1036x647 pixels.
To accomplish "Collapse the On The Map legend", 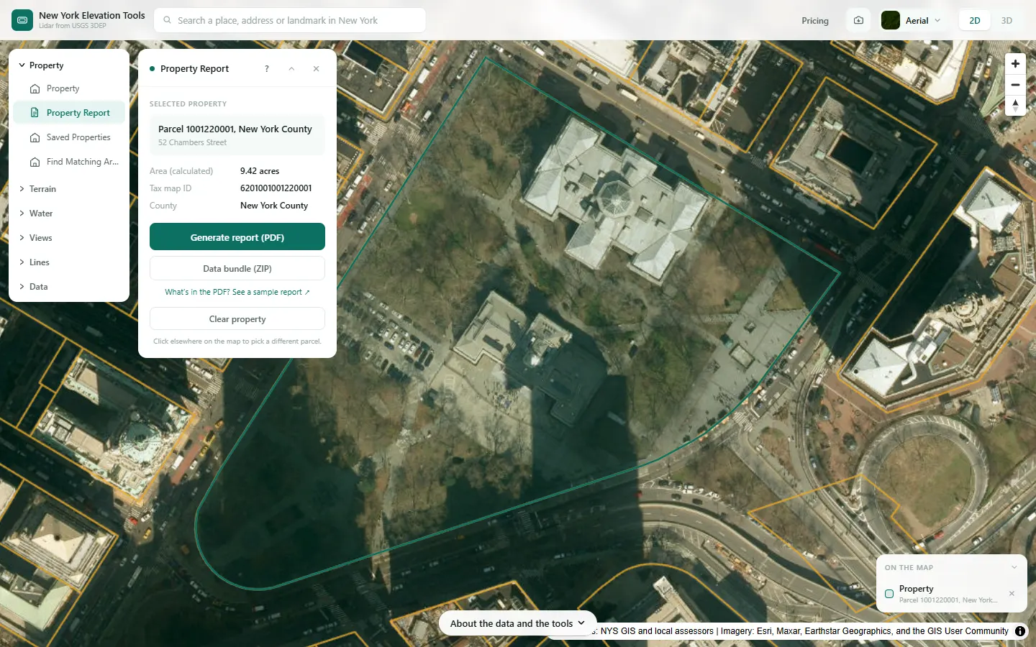I will [x=1014, y=567].
